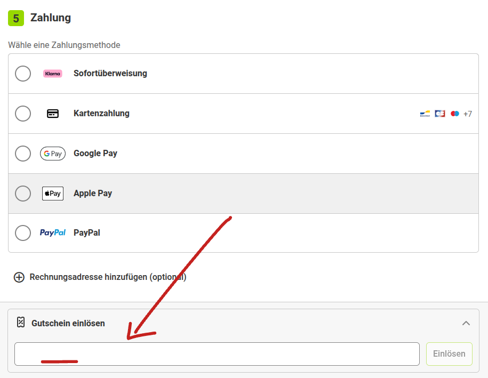This screenshot has width=488, height=378.
Task: Click the credit card icon next to Kartenzahlung
Action: (x=52, y=113)
